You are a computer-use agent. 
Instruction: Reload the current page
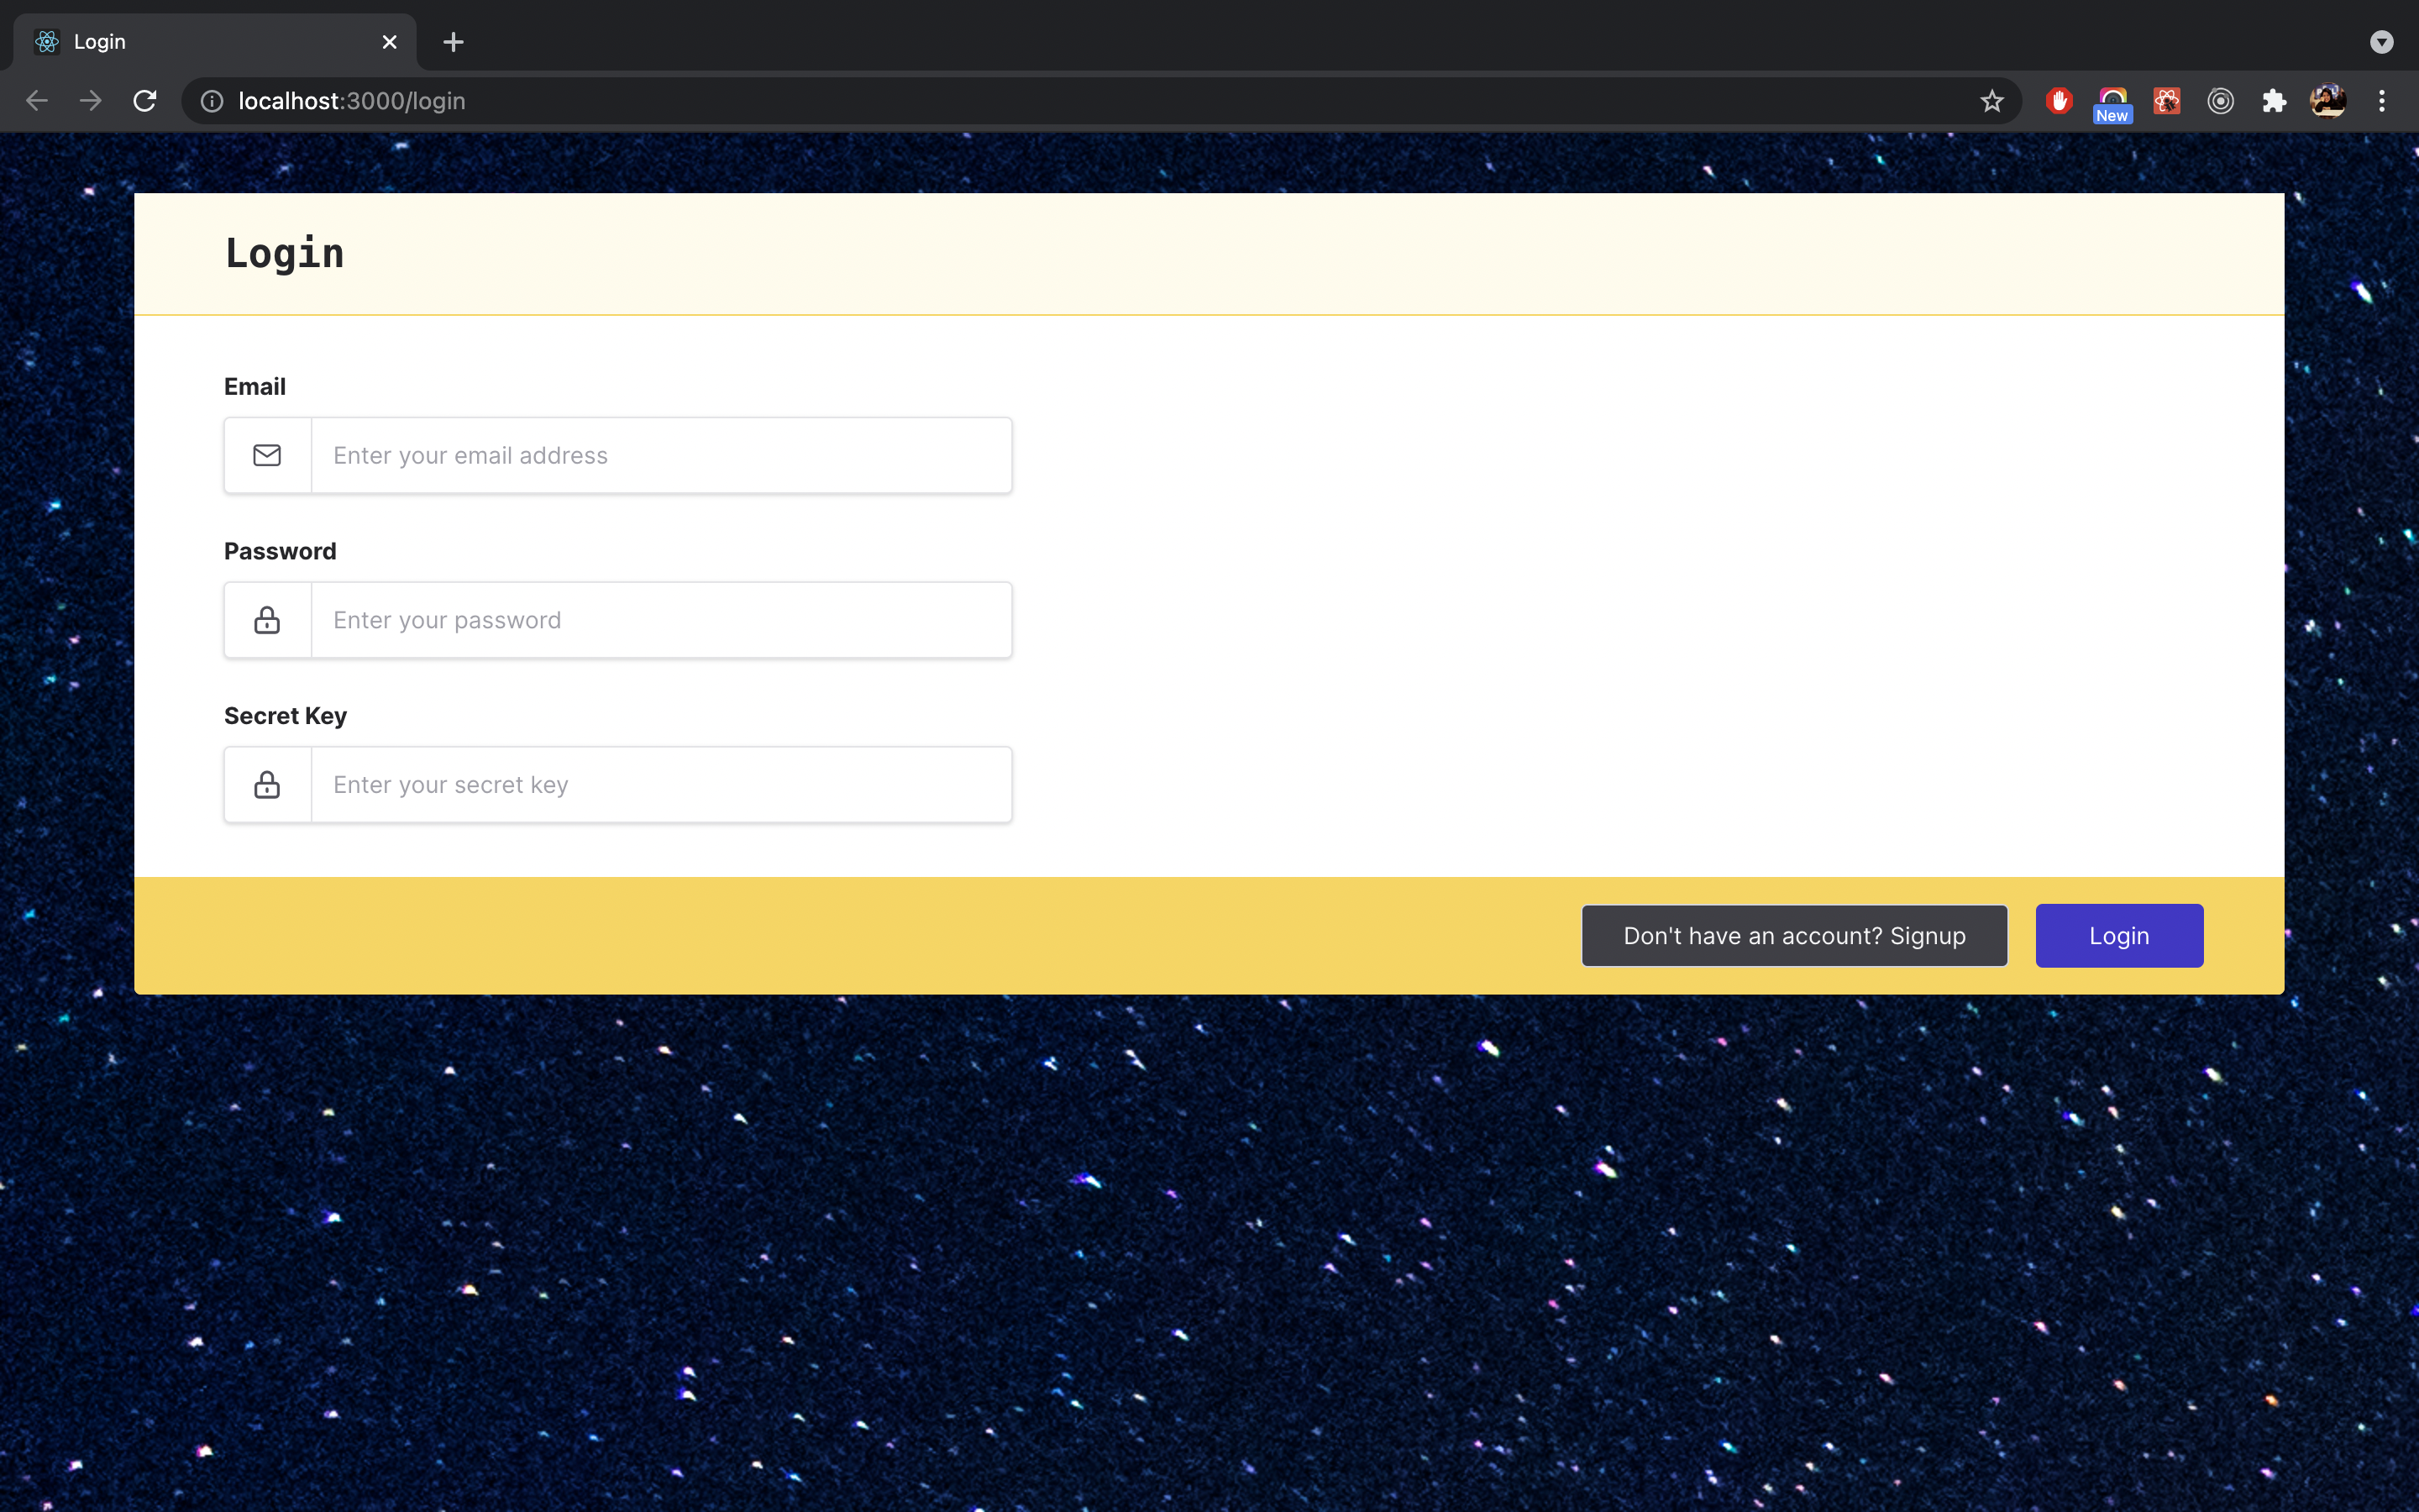145,101
